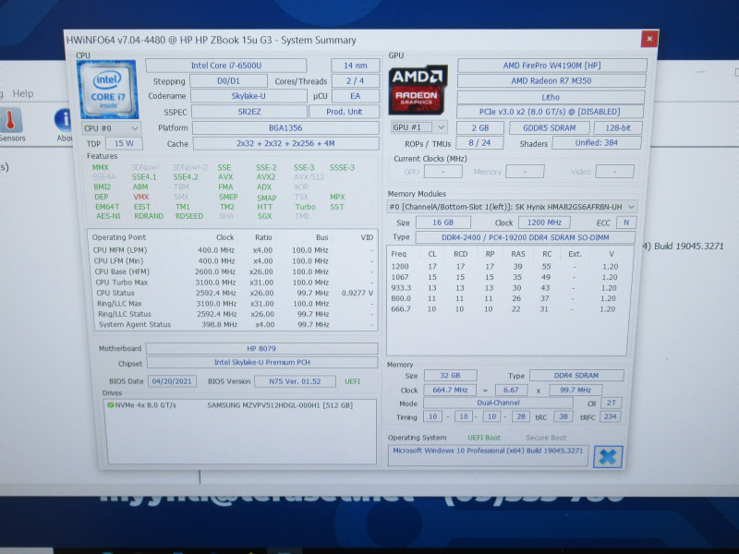The width and height of the screenshot is (739, 554).
Task: Click the 8 / 24 ROPs/TMUs value
Action: point(479,143)
